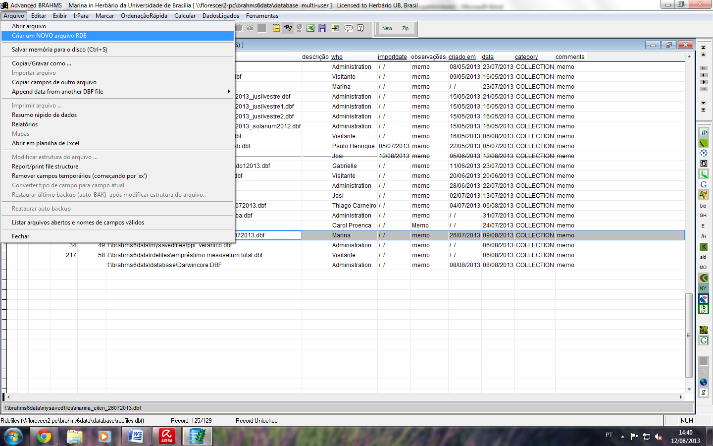Open the Arquivo menu
713x446 pixels.
point(14,16)
